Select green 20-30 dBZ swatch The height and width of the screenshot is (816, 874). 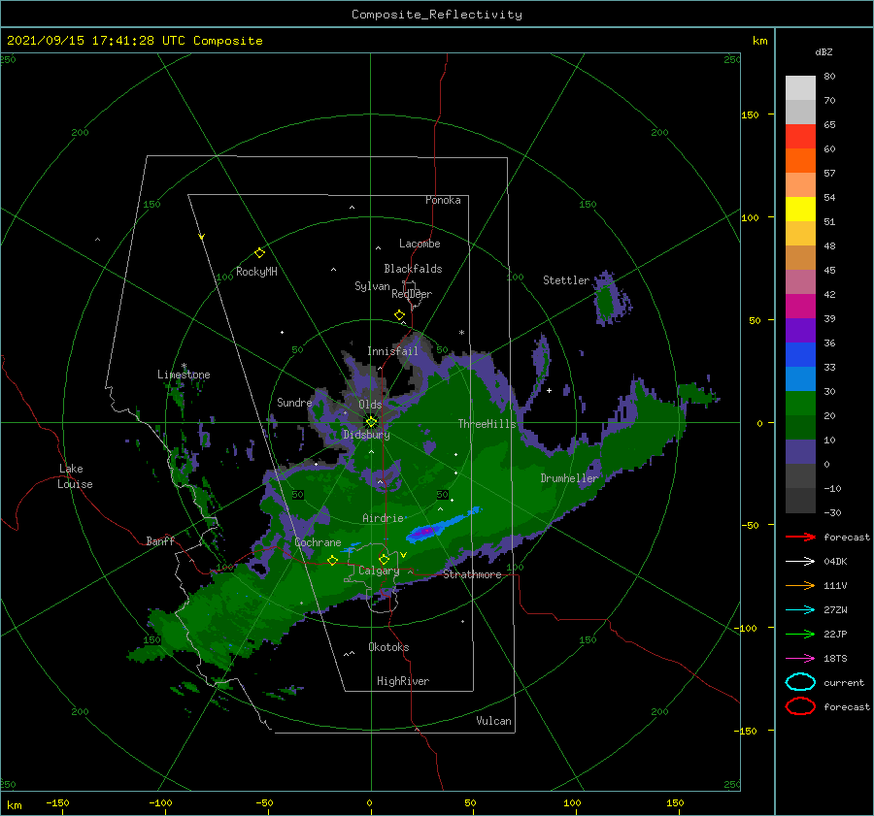coord(800,404)
